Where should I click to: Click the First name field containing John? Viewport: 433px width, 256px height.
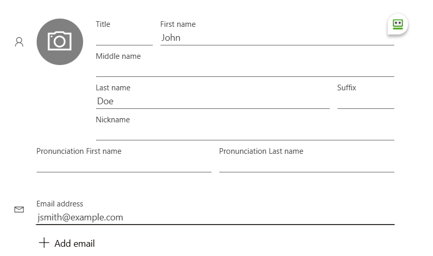pyautogui.click(x=277, y=38)
